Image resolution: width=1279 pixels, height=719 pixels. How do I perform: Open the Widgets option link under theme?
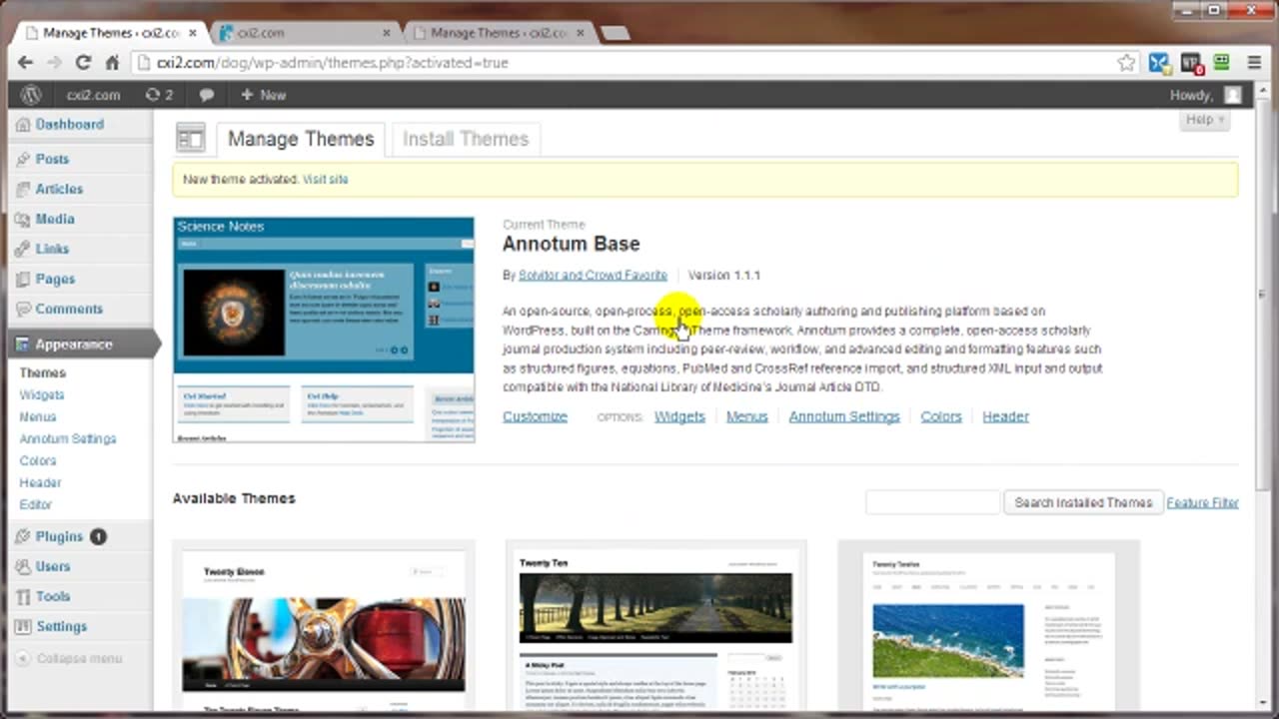[679, 416]
